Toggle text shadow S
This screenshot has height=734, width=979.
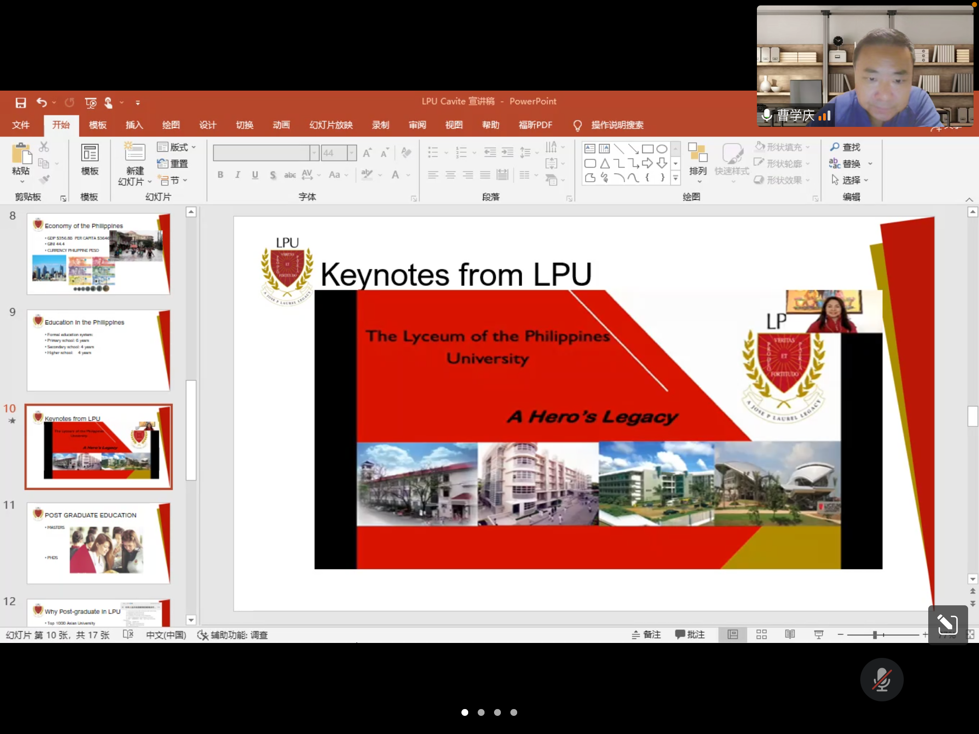273,175
